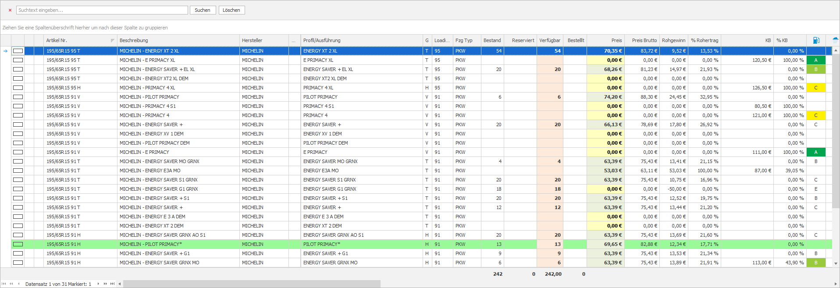Jump to last record in navigator
This screenshot has width=840, height=288.
click(x=113, y=284)
